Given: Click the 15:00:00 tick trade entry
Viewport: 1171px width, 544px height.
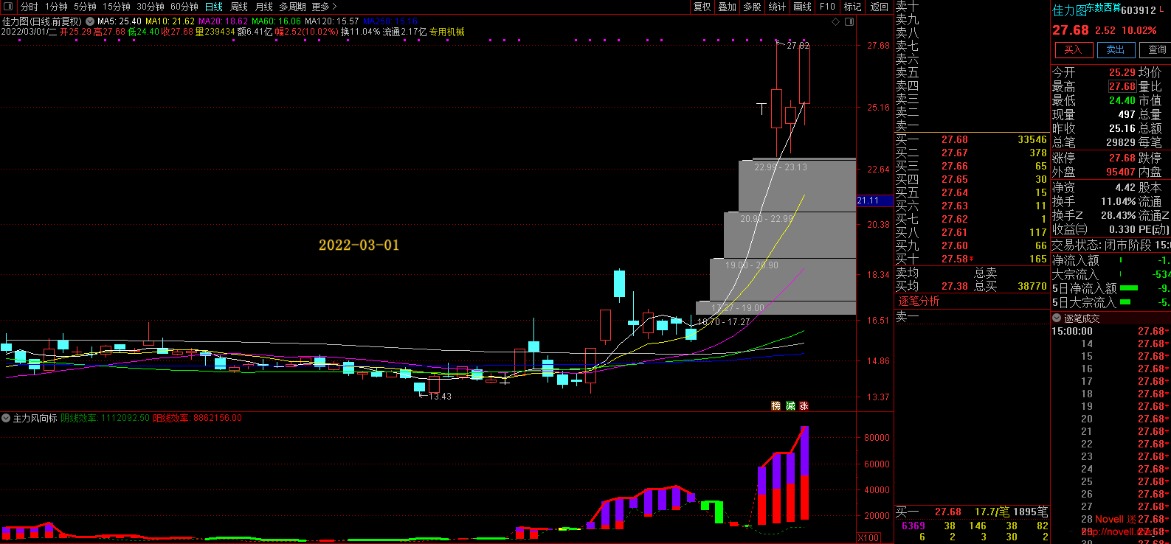Looking at the screenshot, I should (x=1110, y=331).
